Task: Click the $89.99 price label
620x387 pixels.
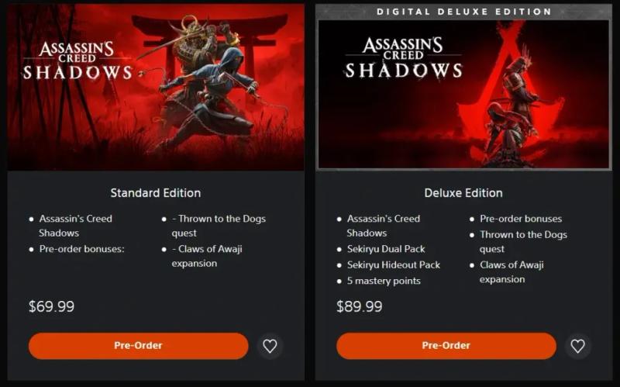Action: coord(360,306)
